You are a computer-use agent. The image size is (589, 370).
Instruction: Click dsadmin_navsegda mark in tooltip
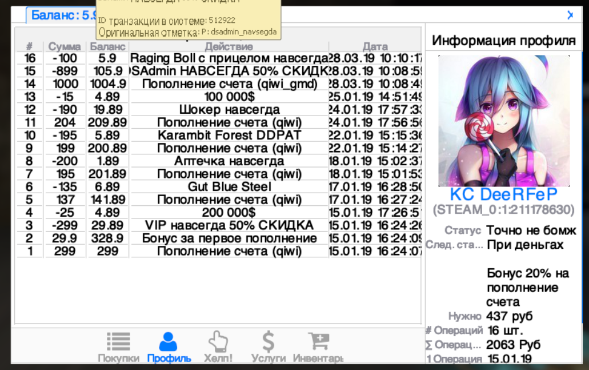[x=243, y=33]
